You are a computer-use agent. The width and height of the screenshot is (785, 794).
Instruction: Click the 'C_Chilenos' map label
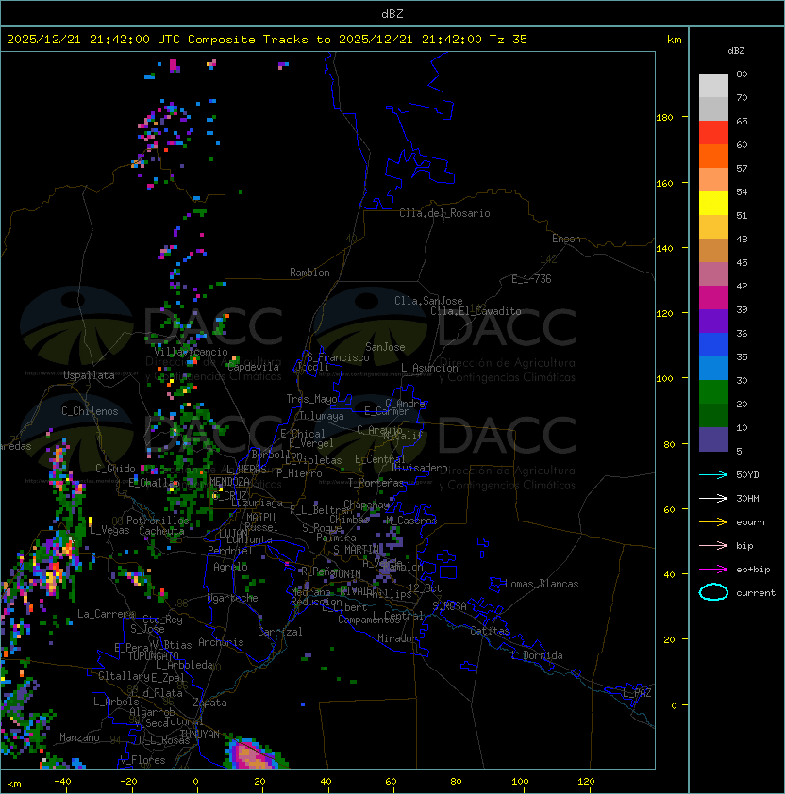pyautogui.click(x=90, y=411)
